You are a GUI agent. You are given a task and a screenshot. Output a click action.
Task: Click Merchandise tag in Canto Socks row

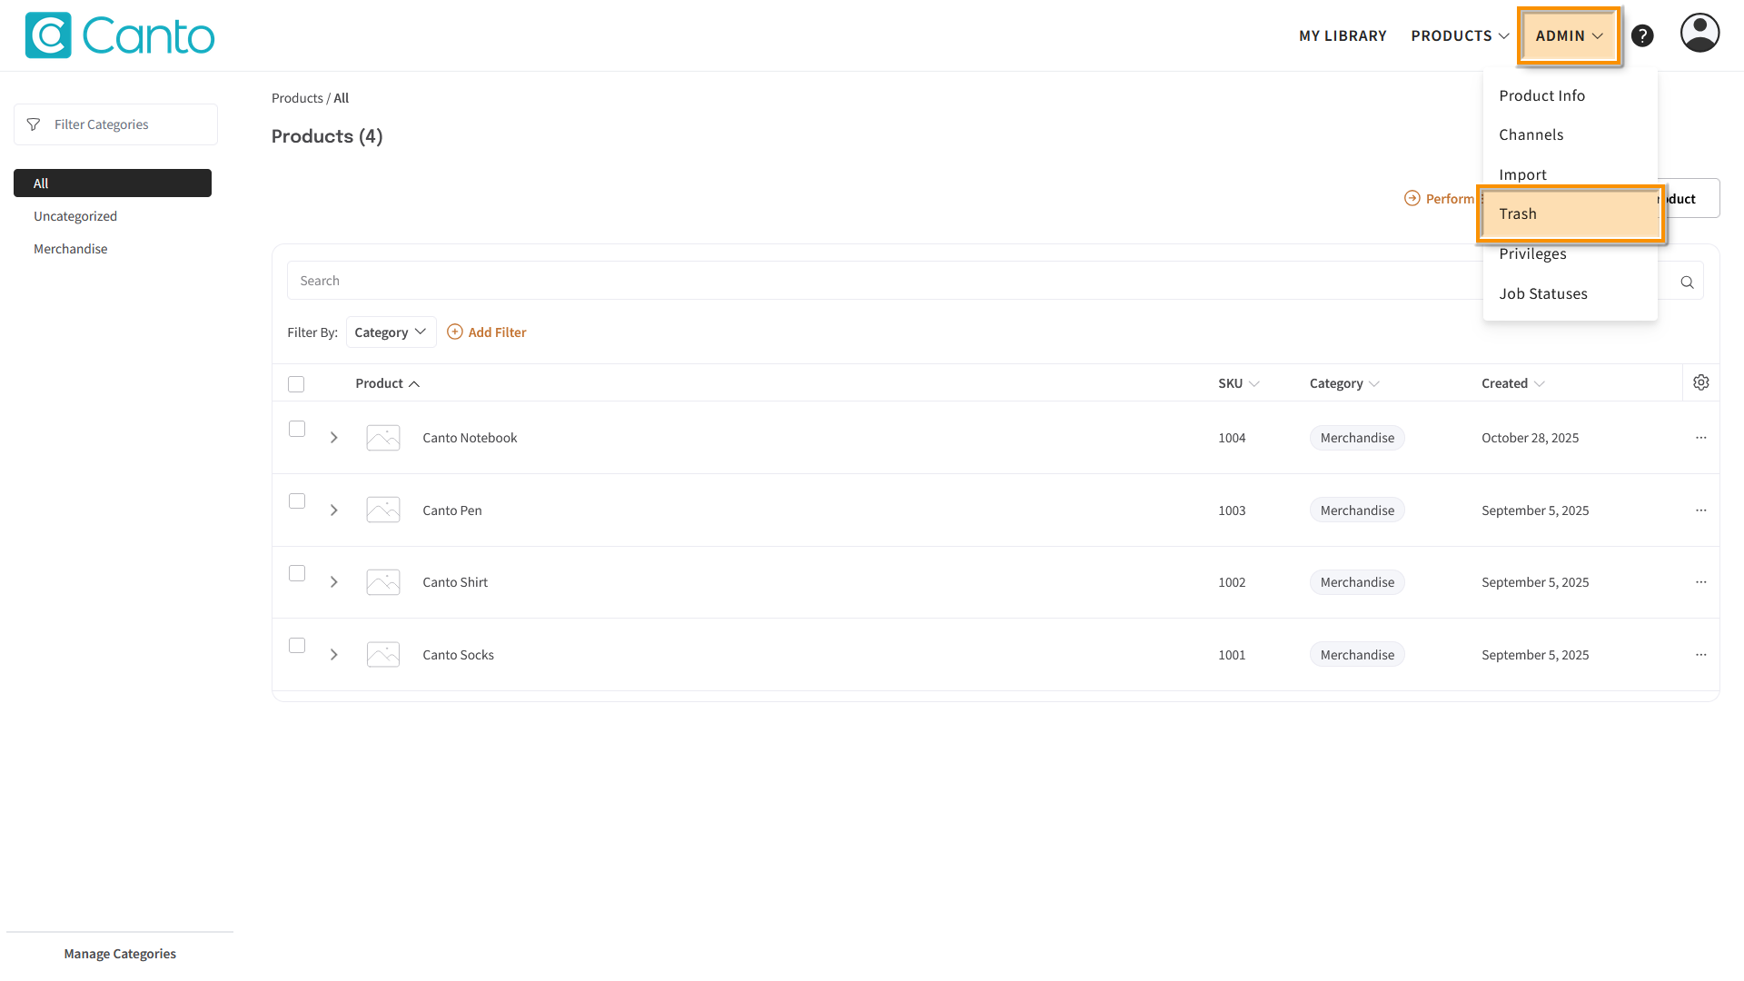click(1357, 655)
